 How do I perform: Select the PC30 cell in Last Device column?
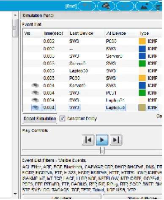click(x=74, y=78)
